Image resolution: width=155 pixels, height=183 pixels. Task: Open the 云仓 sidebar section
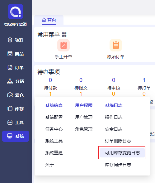(x=16, y=95)
